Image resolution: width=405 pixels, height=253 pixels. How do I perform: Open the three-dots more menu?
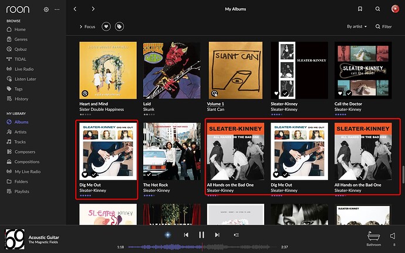pyautogui.click(x=57, y=9)
